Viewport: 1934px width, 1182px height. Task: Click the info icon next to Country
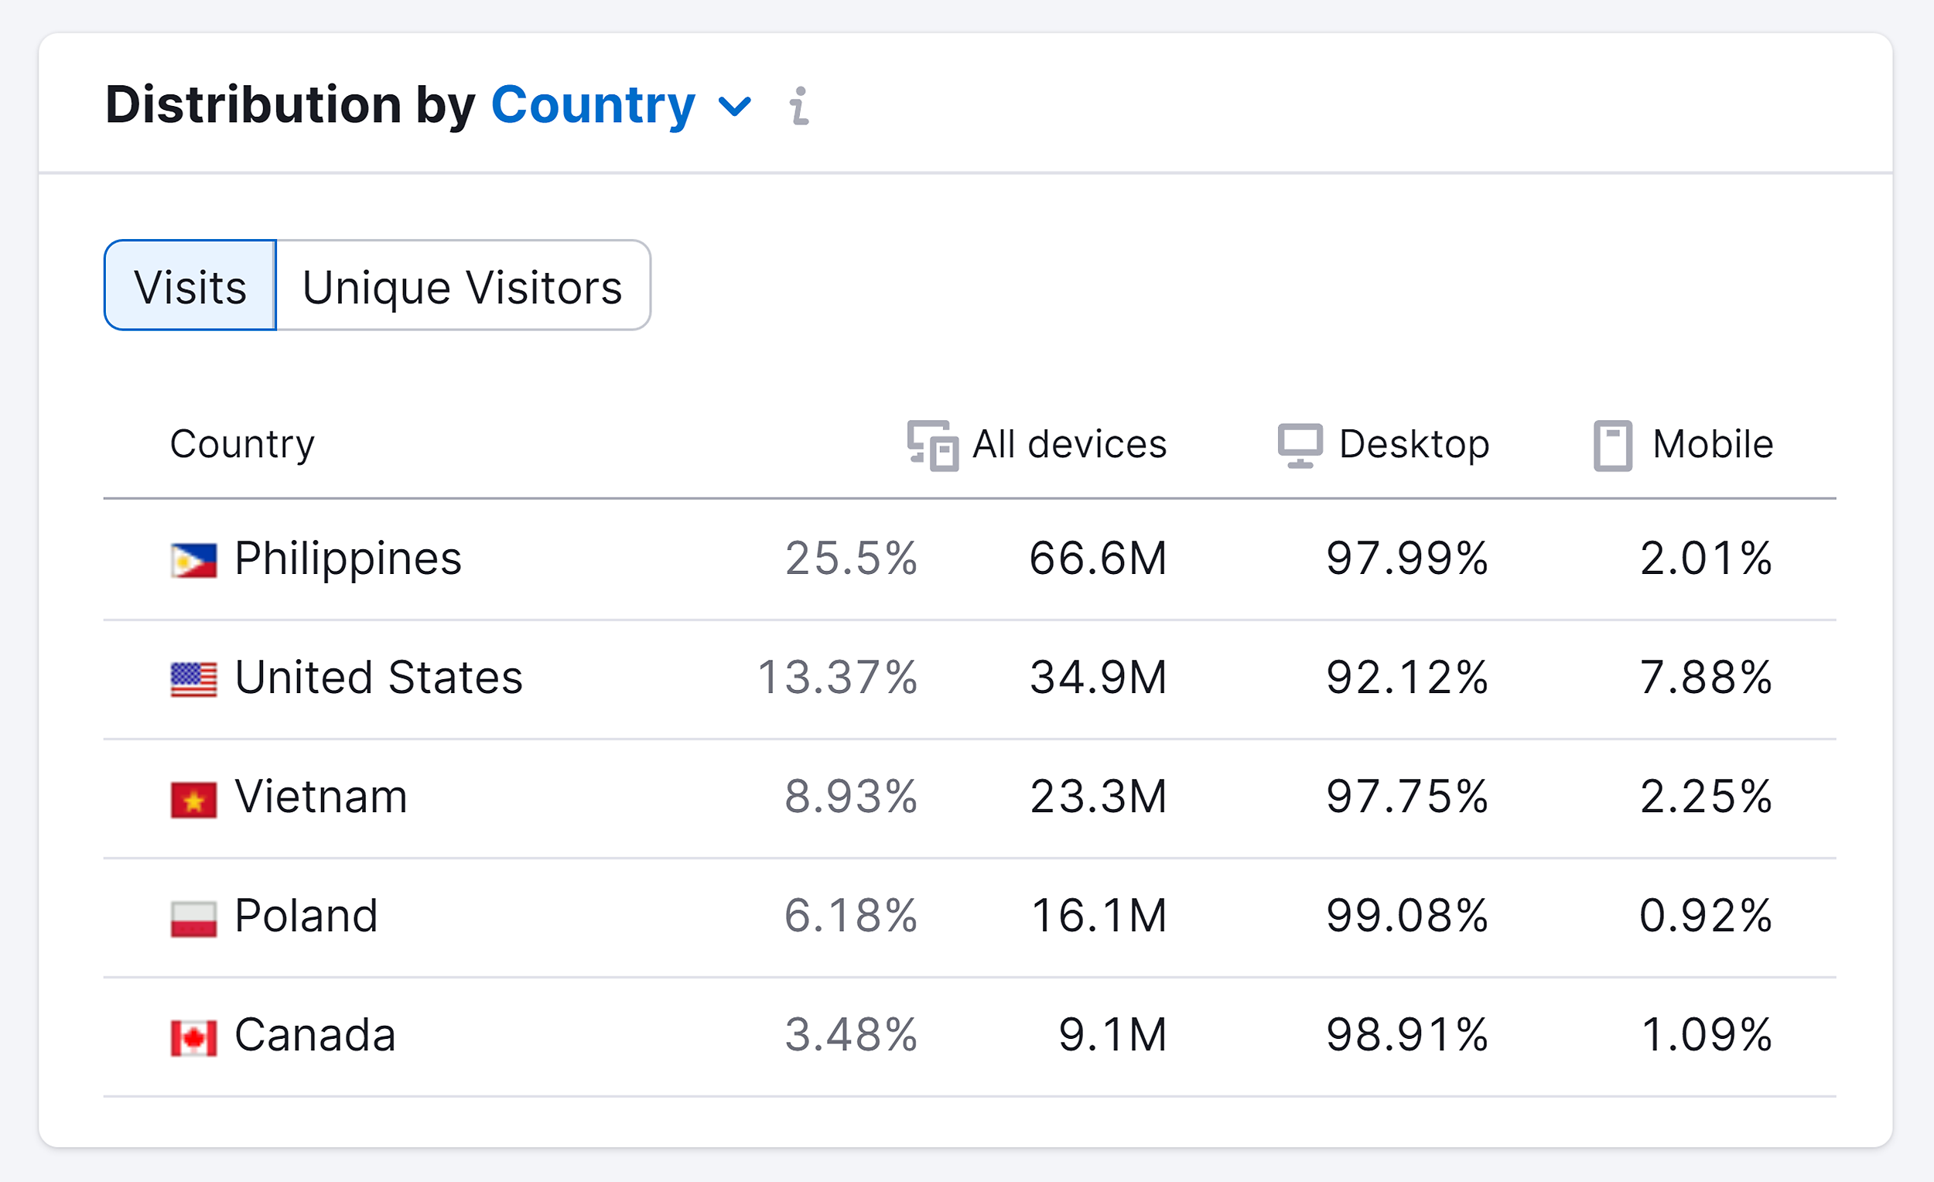(x=799, y=106)
